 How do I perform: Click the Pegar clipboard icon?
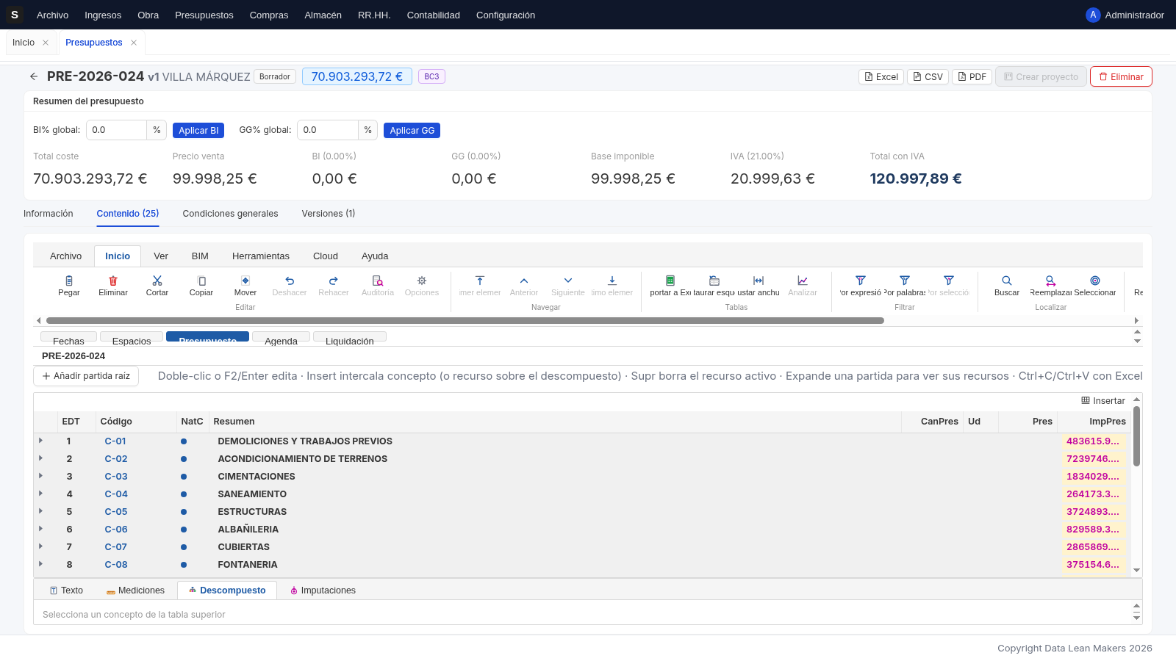pyautogui.click(x=69, y=281)
